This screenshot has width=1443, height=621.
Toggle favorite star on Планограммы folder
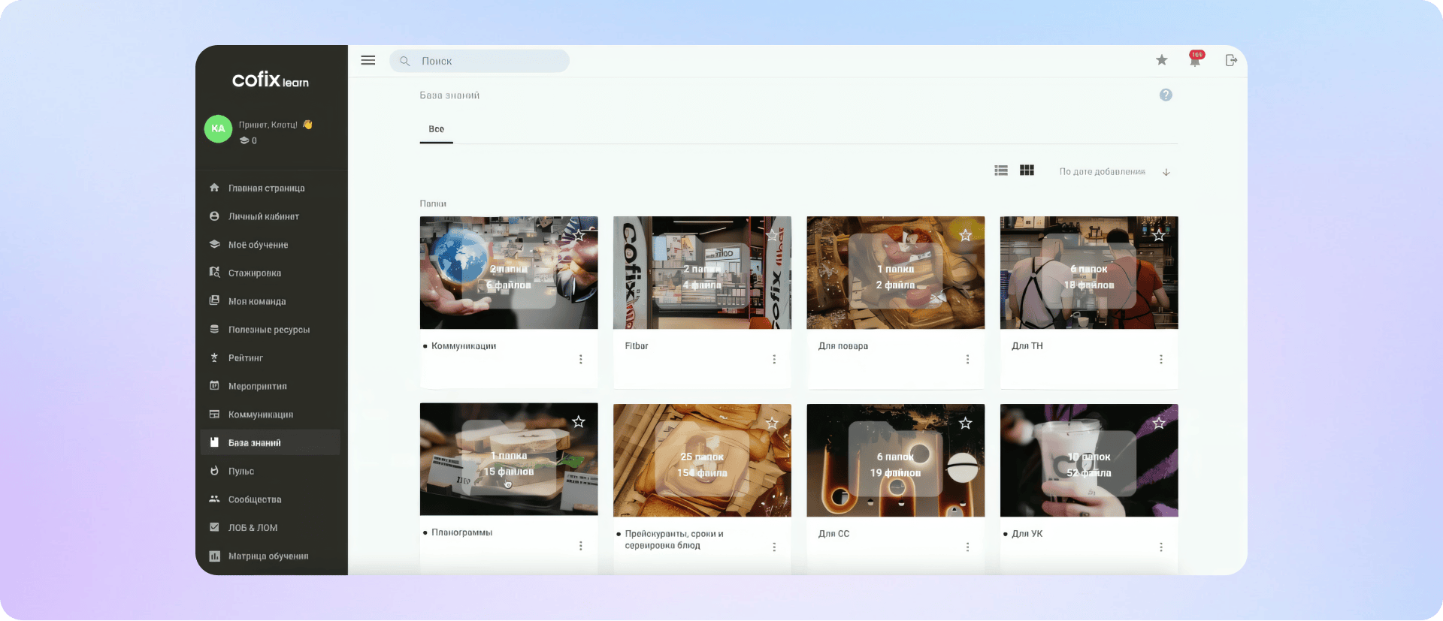[579, 422]
